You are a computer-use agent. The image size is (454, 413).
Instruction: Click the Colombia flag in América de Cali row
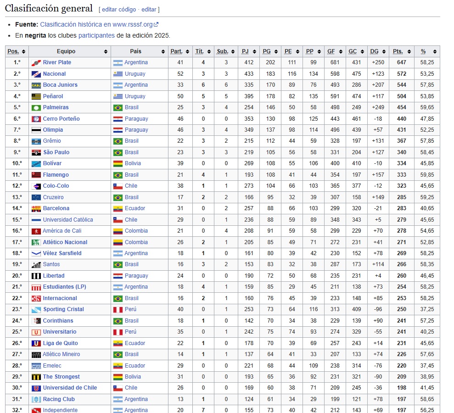[118, 231]
